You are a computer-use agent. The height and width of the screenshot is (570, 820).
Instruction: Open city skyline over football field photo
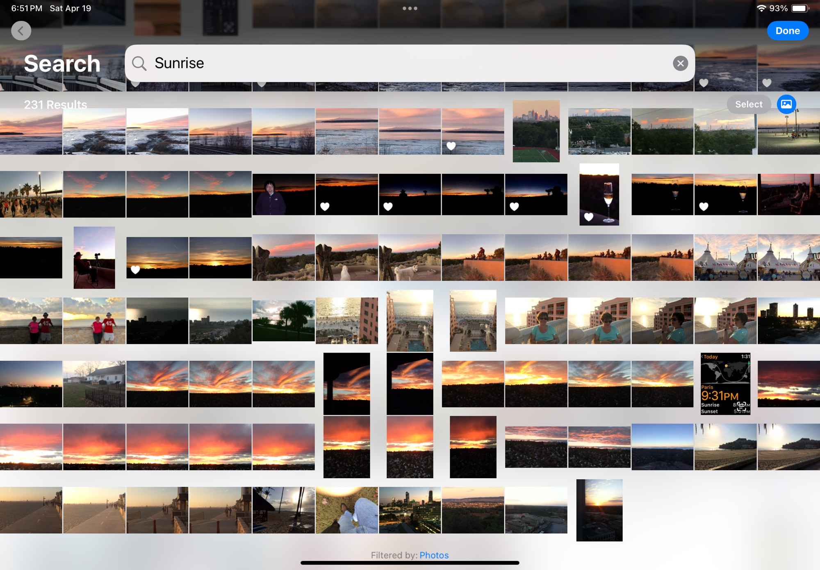pyautogui.click(x=536, y=131)
